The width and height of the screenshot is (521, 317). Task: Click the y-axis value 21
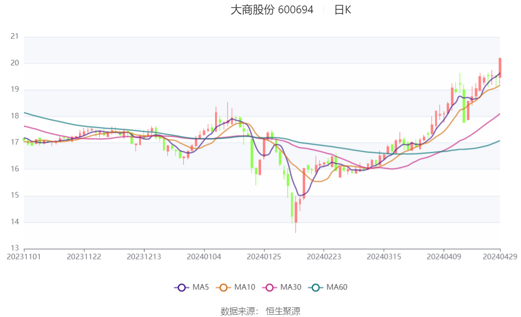pos(15,36)
